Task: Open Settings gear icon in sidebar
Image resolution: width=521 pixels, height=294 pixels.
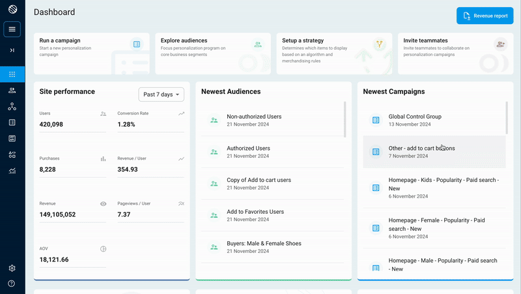Action: pyautogui.click(x=12, y=268)
